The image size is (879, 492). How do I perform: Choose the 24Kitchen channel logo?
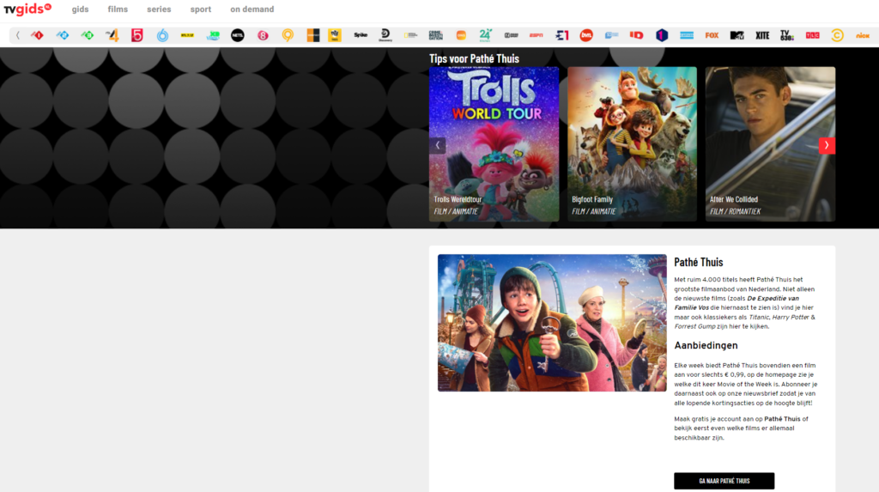486,35
